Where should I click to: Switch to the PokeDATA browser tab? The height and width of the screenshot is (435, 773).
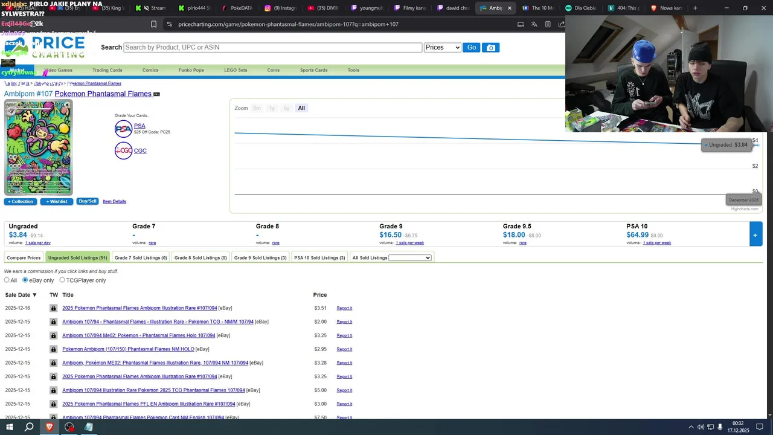pos(242,8)
